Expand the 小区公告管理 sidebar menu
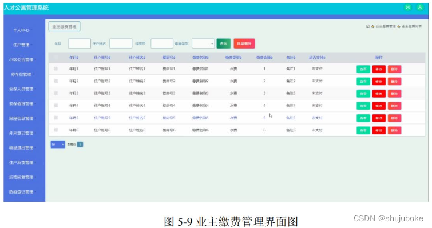Image resolution: width=432 pixels, height=228 pixels. [x=22, y=59]
